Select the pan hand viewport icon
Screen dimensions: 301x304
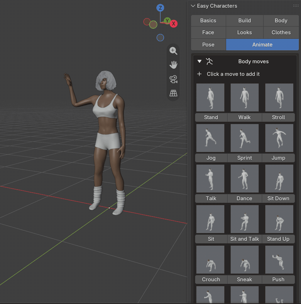point(173,65)
